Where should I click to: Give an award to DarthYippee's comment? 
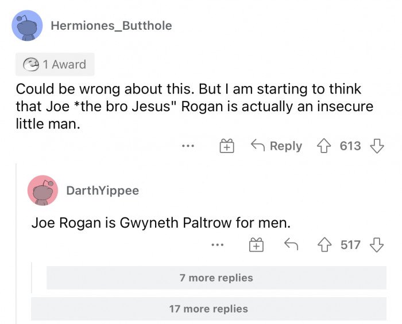(256, 245)
